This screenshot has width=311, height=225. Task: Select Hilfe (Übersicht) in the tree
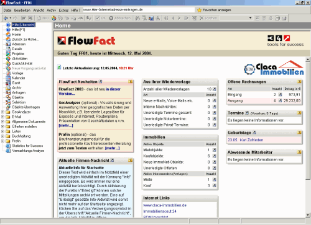(24, 25)
